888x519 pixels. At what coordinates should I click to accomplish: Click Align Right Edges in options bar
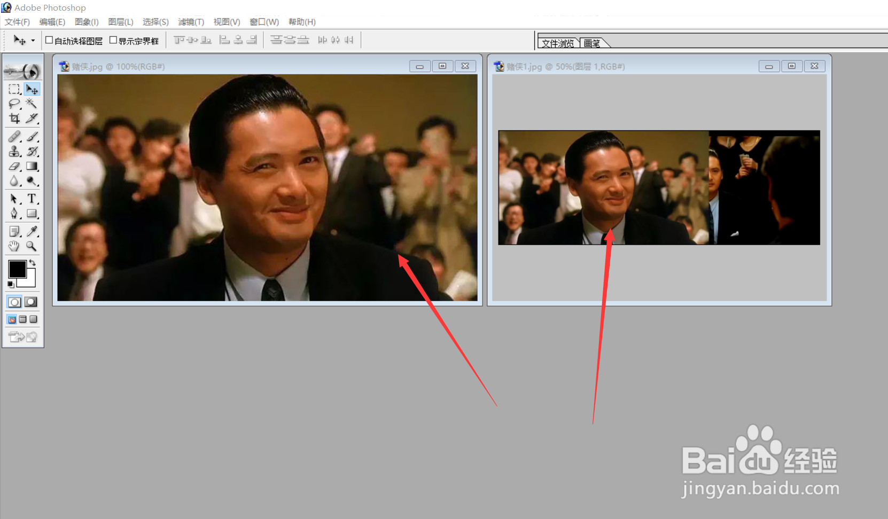[252, 40]
